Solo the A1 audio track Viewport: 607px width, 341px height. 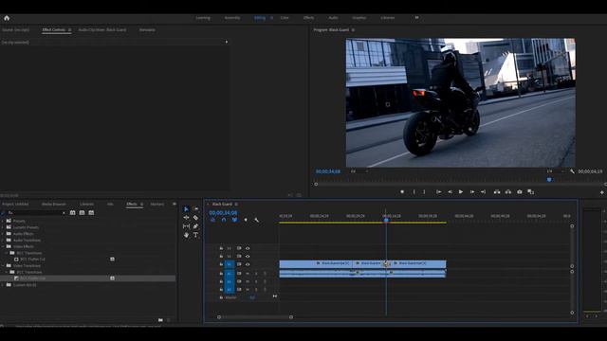point(256,274)
